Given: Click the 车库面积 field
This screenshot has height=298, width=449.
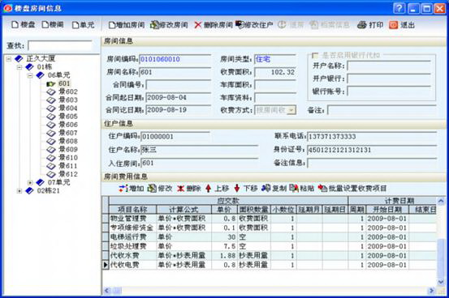Looking at the screenshot, I should [x=275, y=85].
